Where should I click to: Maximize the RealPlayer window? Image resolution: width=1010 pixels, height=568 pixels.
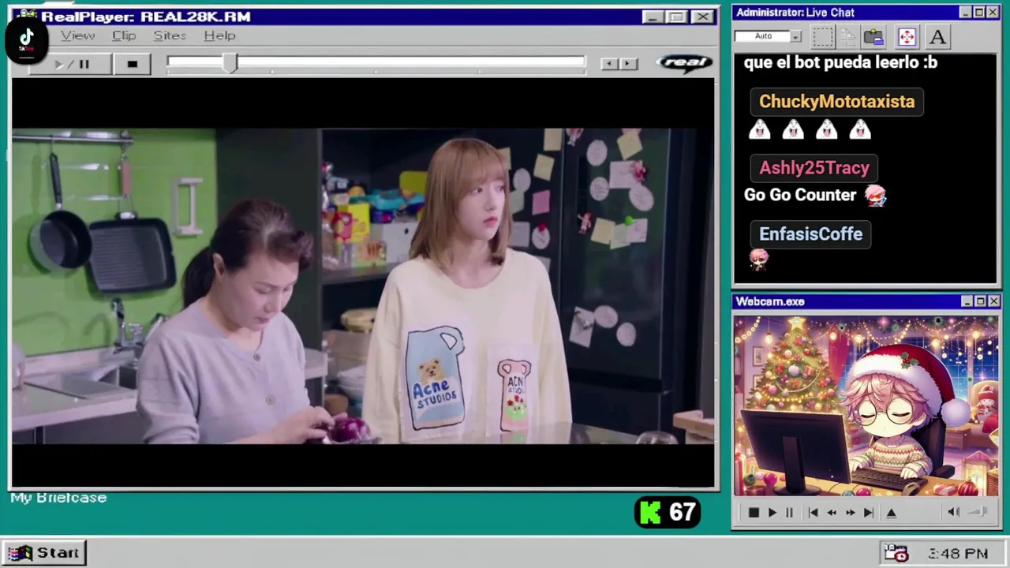pyautogui.click(x=675, y=17)
